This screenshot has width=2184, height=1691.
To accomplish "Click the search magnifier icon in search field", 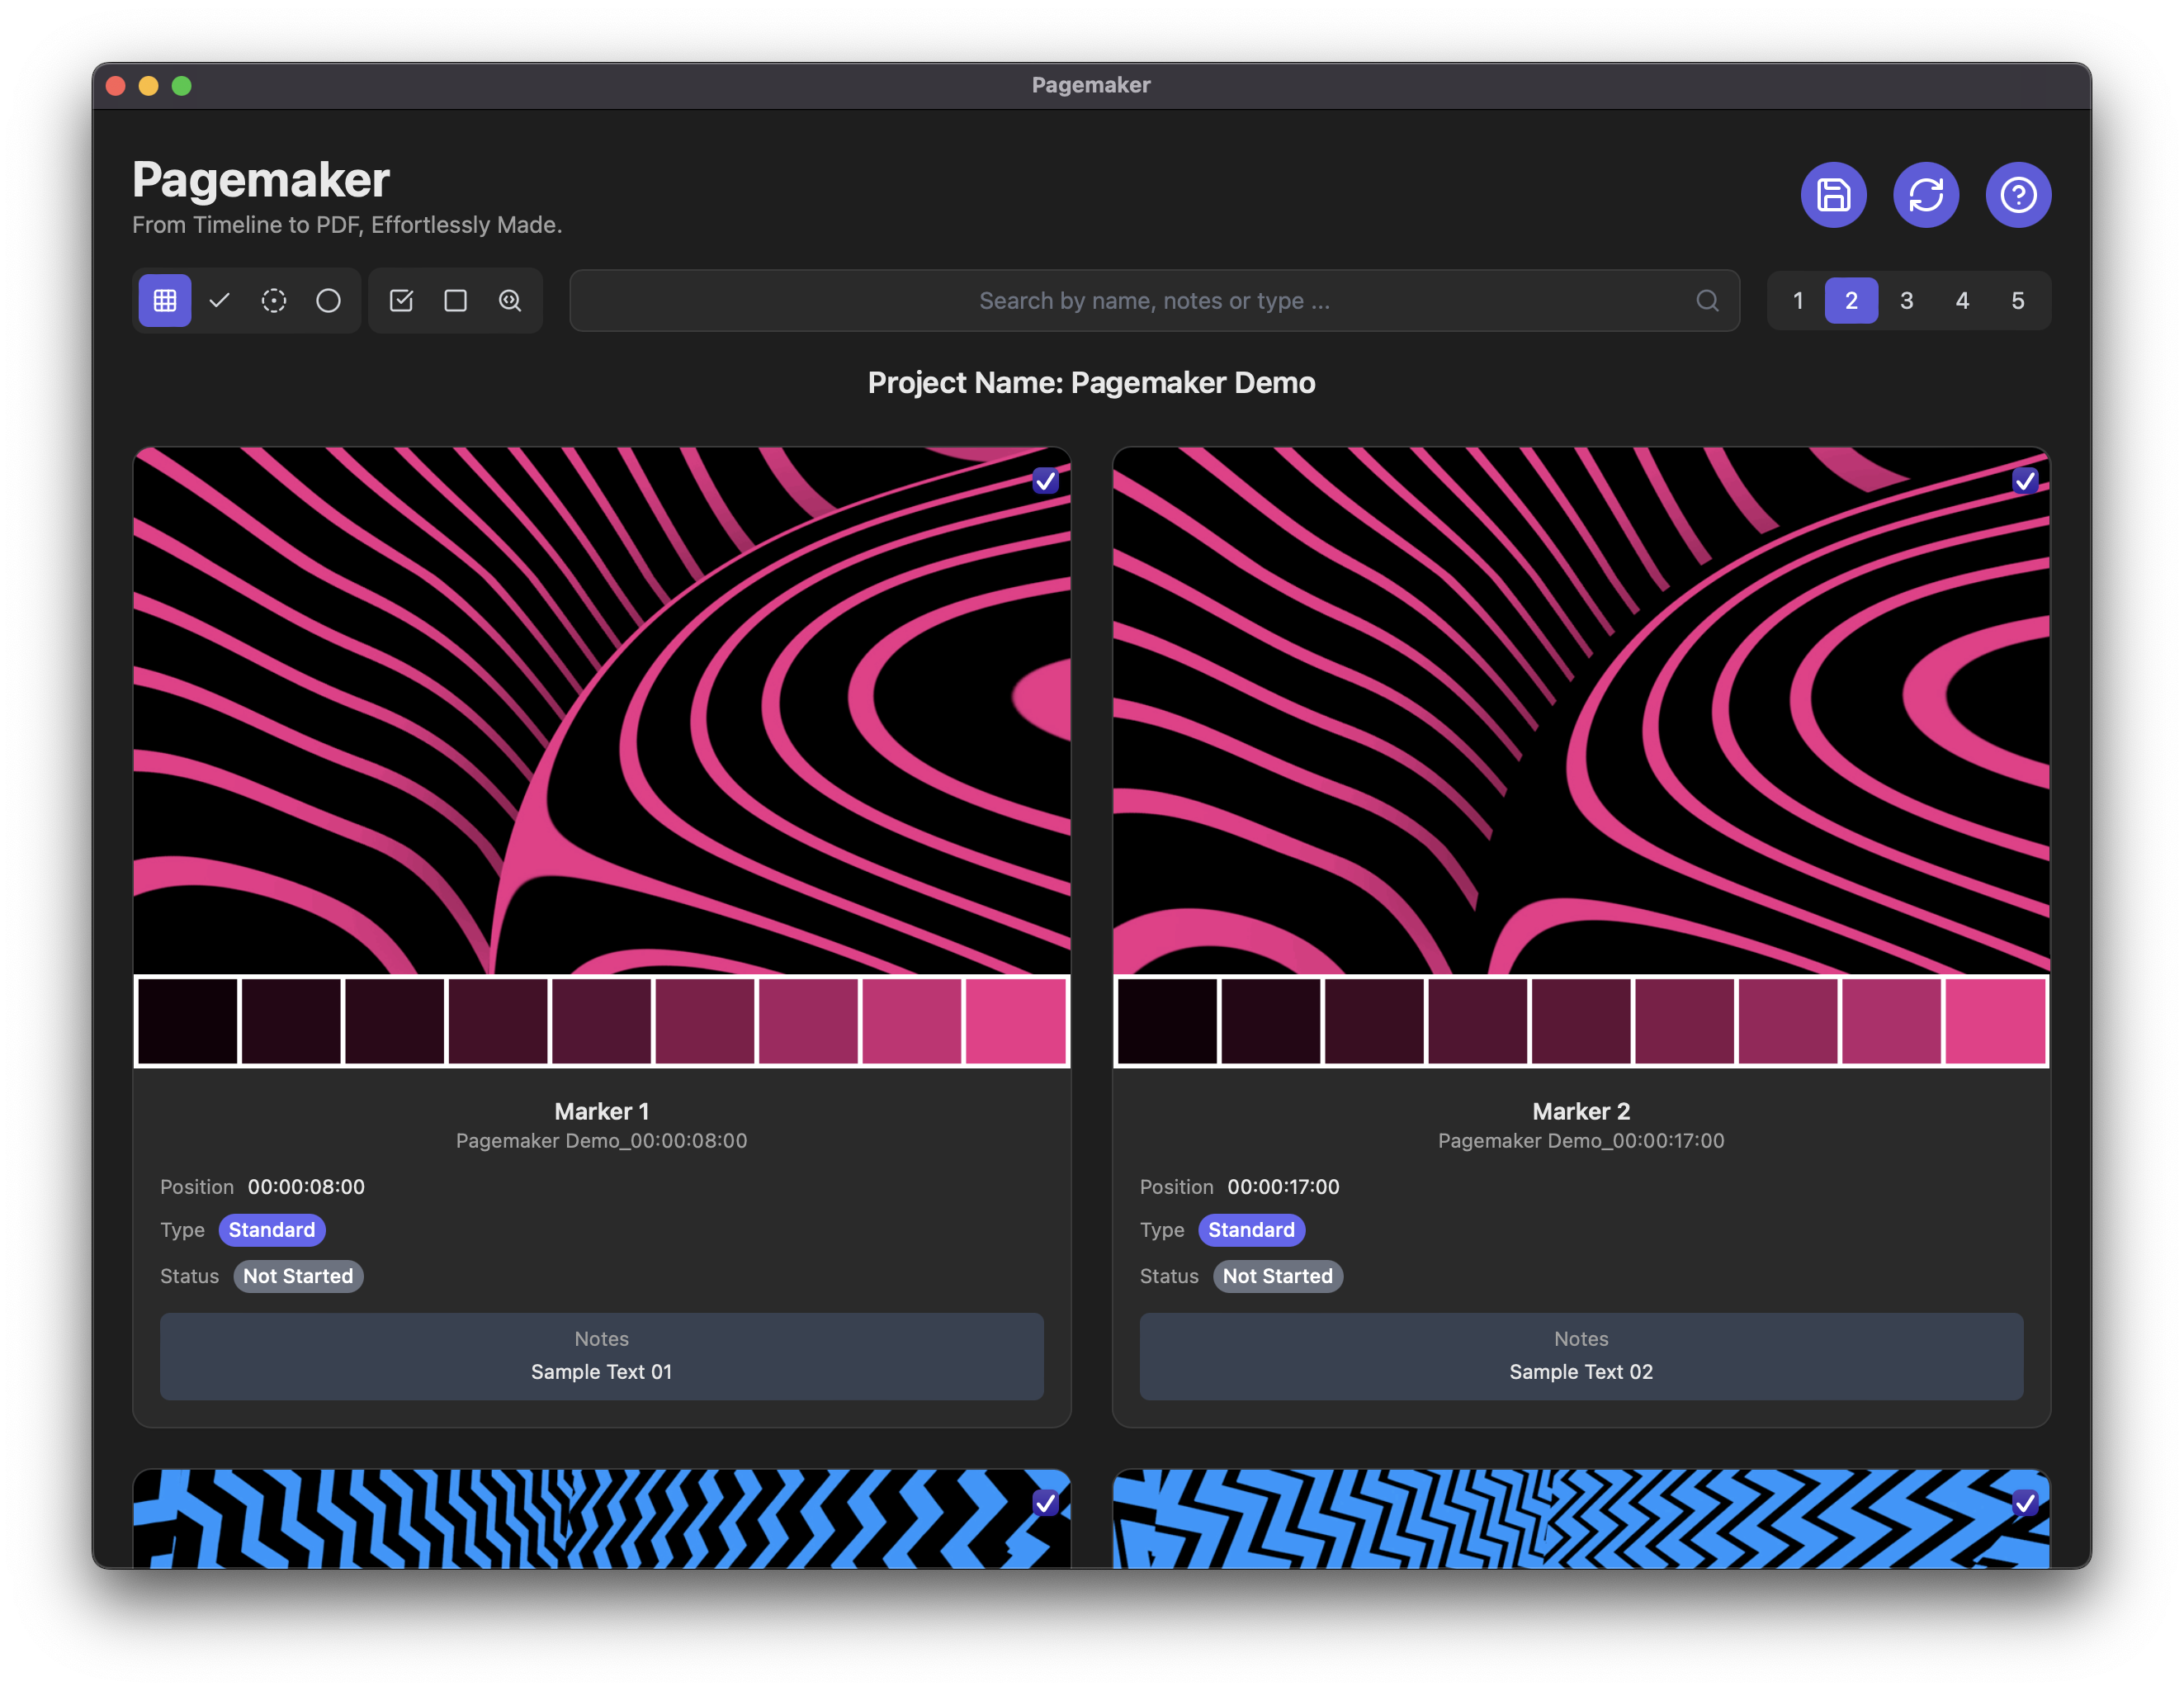I will (1707, 301).
